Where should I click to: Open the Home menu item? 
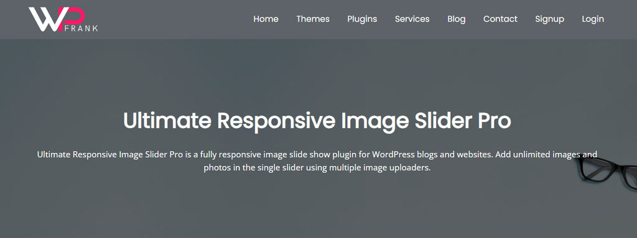point(266,19)
